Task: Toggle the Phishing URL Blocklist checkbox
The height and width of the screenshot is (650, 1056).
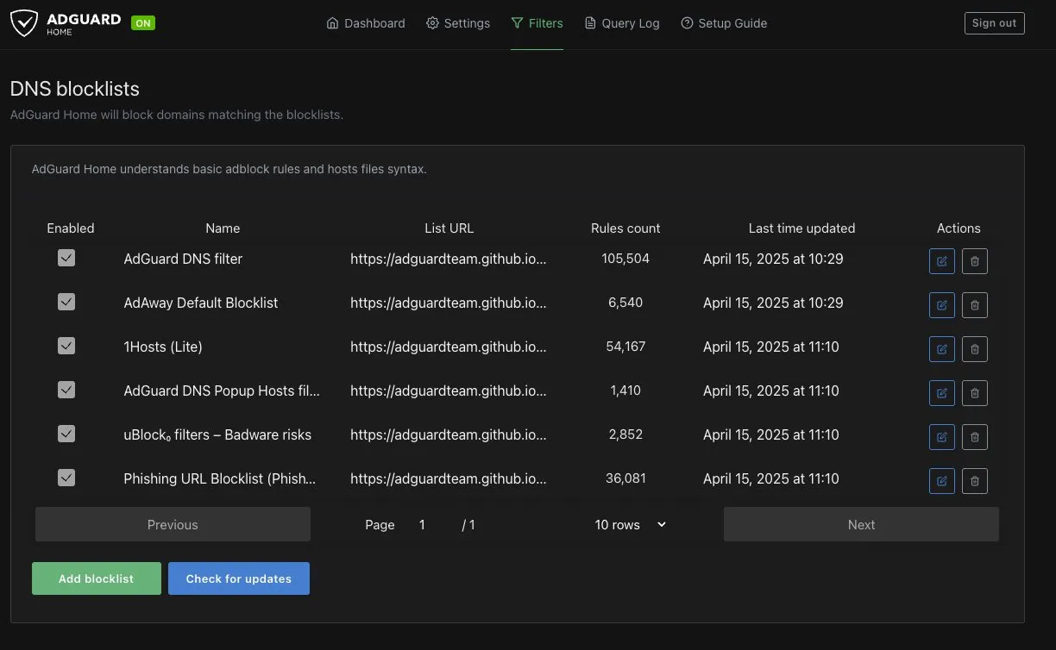Action: (66, 478)
